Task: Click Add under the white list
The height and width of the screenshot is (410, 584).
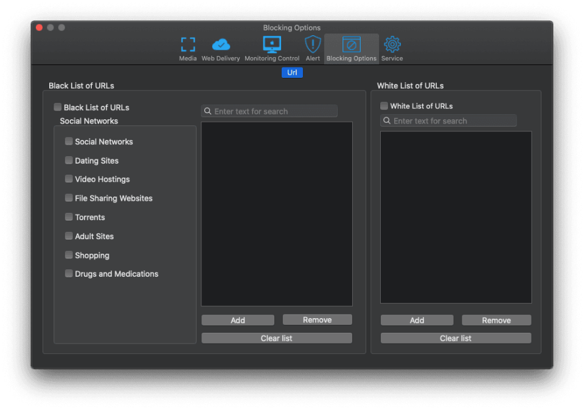Action: [417, 320]
